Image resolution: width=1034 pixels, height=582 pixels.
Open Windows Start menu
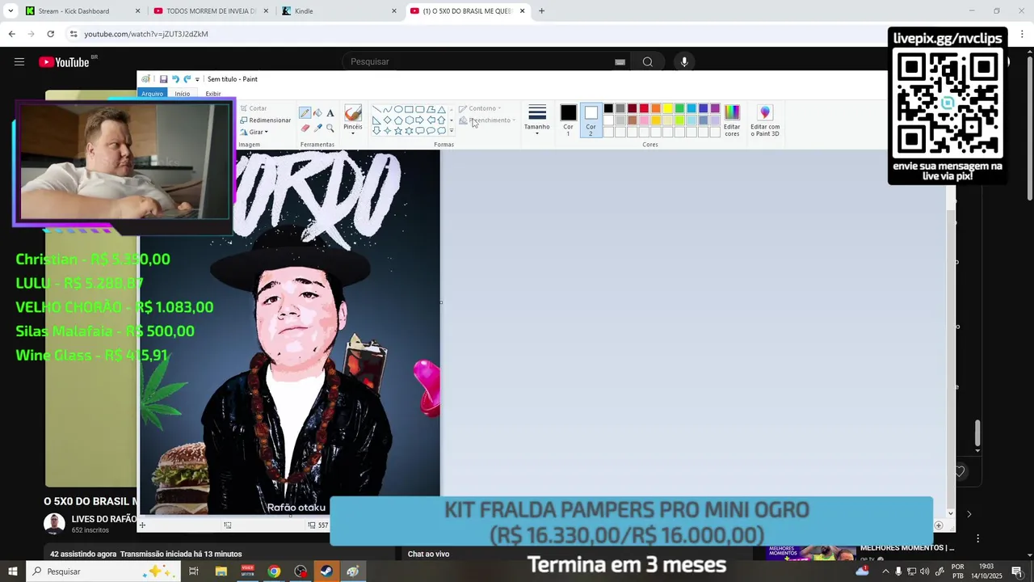(13, 571)
